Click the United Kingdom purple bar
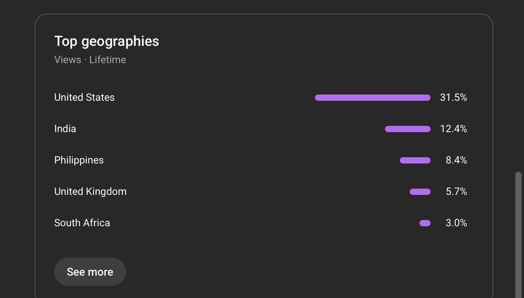The image size is (524, 298). point(420,192)
